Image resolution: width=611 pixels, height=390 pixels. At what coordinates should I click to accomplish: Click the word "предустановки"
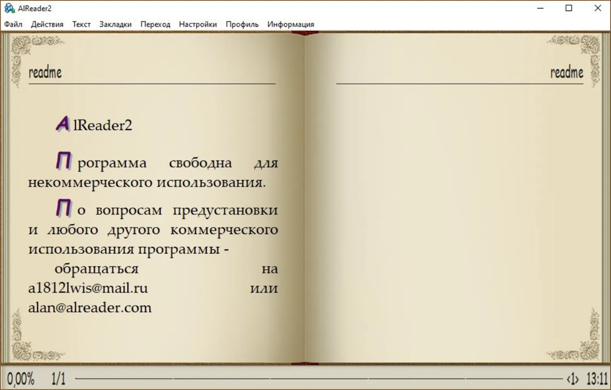tap(225, 210)
